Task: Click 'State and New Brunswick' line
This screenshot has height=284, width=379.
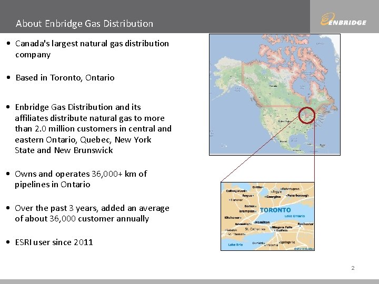Action: [x=64, y=150]
